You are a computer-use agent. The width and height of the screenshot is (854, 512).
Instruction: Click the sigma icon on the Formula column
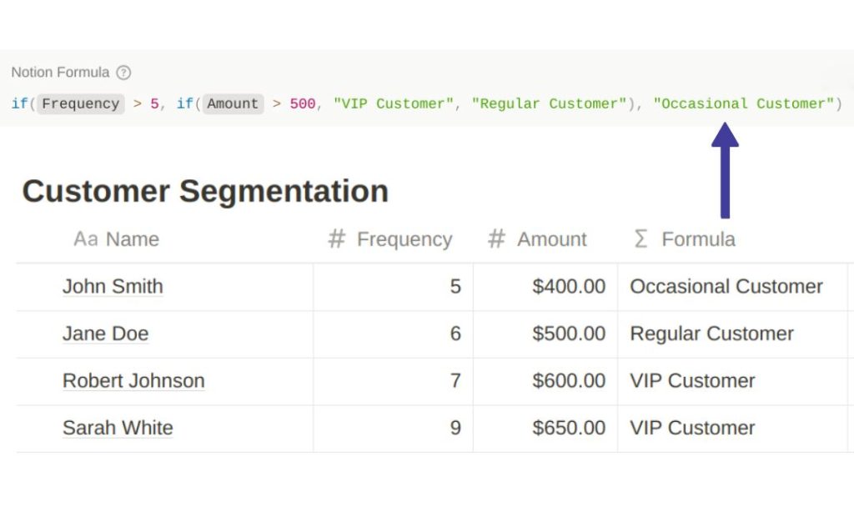click(639, 238)
